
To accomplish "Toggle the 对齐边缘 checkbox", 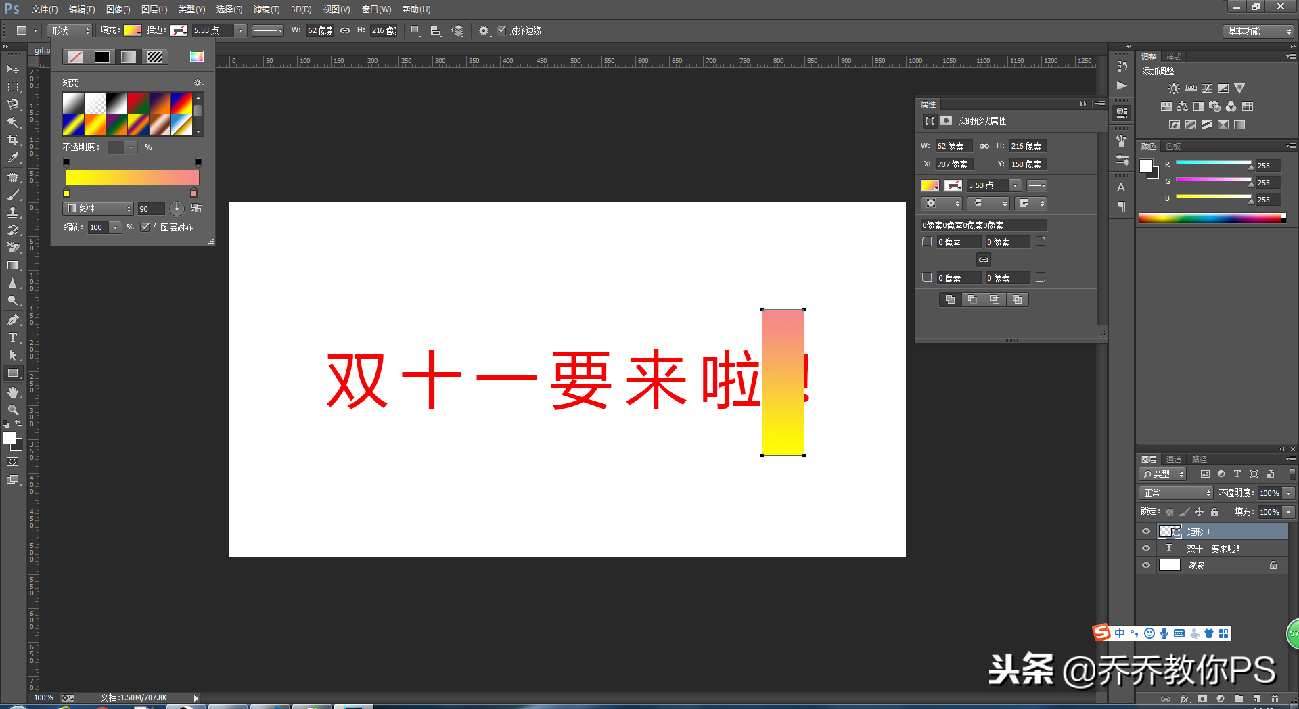I will [x=502, y=30].
